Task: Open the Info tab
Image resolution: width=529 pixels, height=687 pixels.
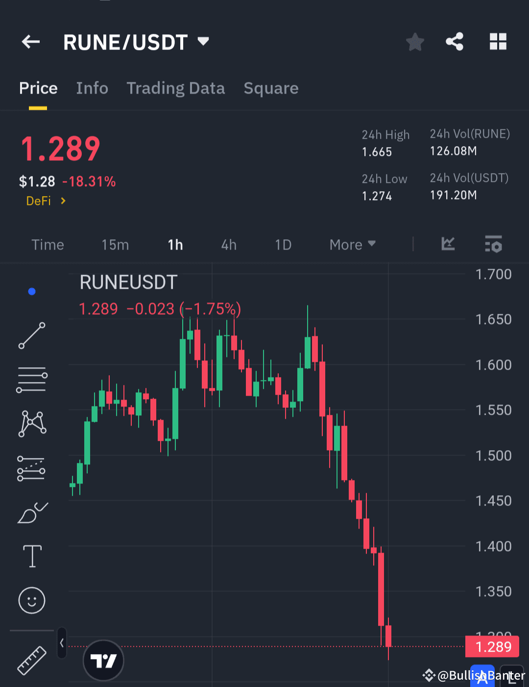Action: click(x=92, y=88)
